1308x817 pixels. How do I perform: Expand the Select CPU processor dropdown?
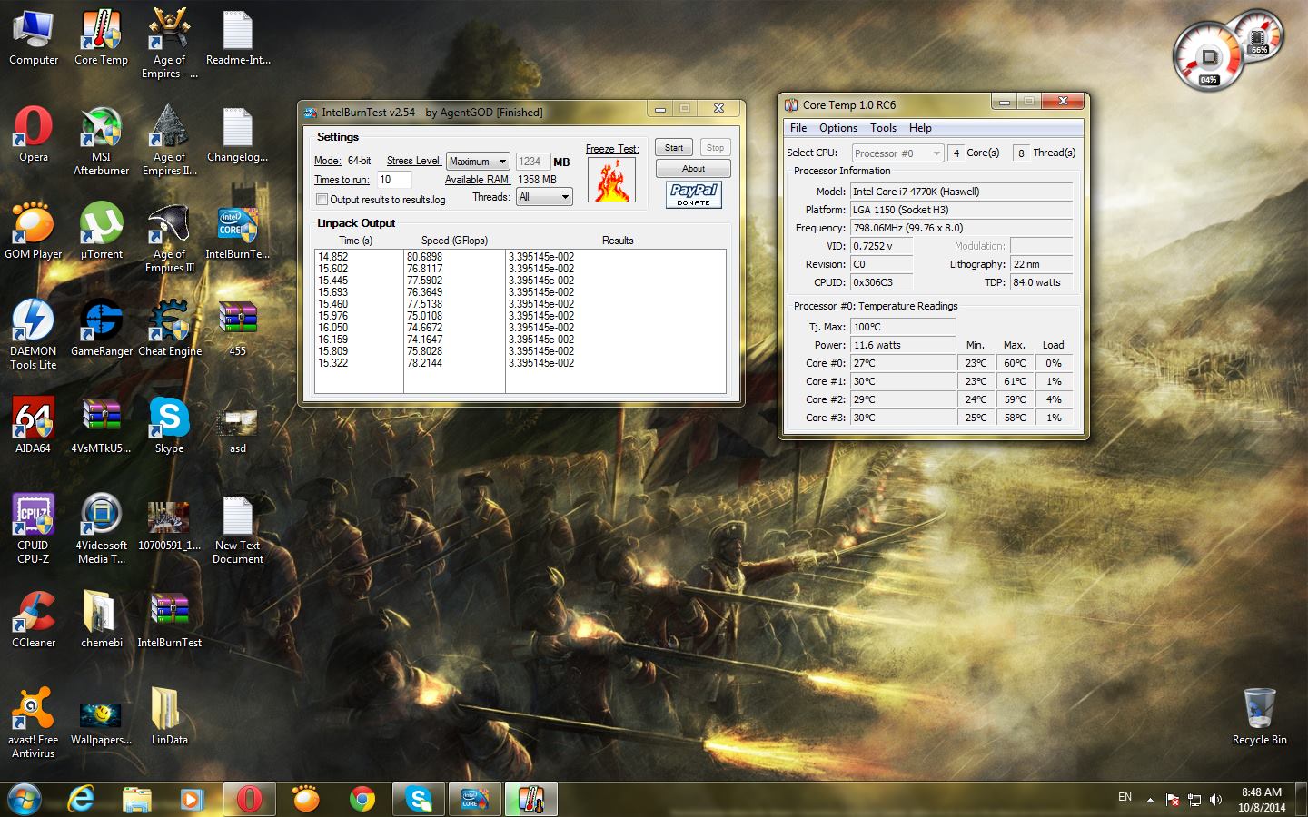point(897,153)
